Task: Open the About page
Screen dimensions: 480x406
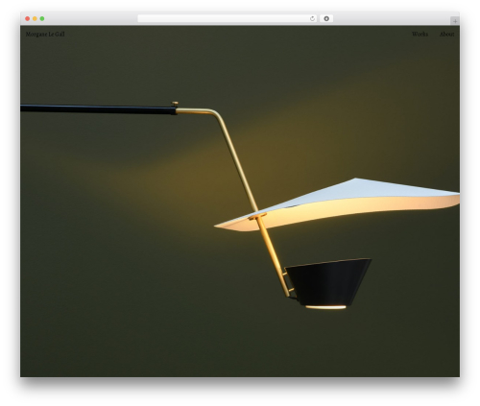Action: pos(446,34)
